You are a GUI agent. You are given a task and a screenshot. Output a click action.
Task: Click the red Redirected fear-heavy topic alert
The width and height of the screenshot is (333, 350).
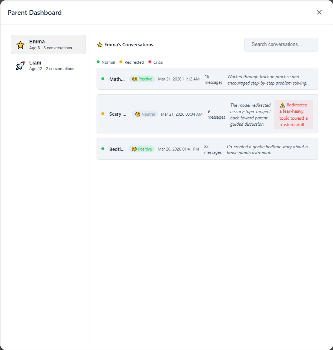(x=293, y=115)
